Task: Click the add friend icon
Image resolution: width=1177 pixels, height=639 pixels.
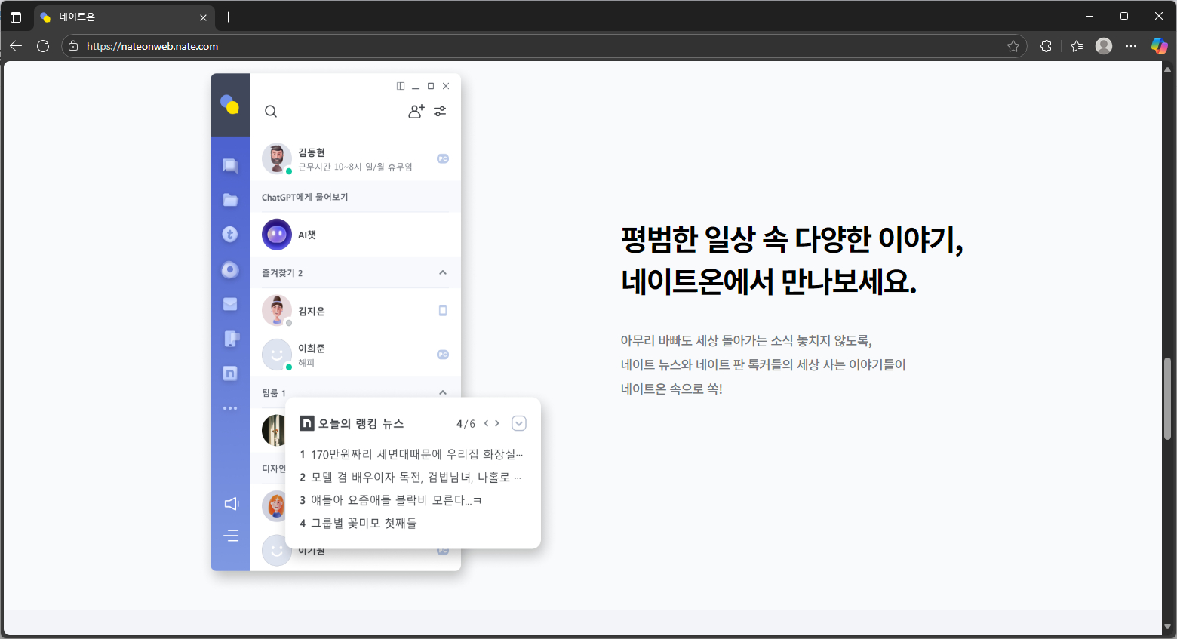Action: click(x=416, y=111)
